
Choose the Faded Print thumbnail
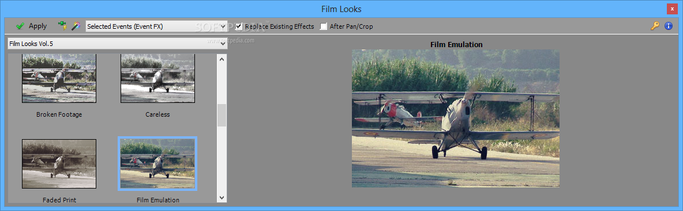59,164
